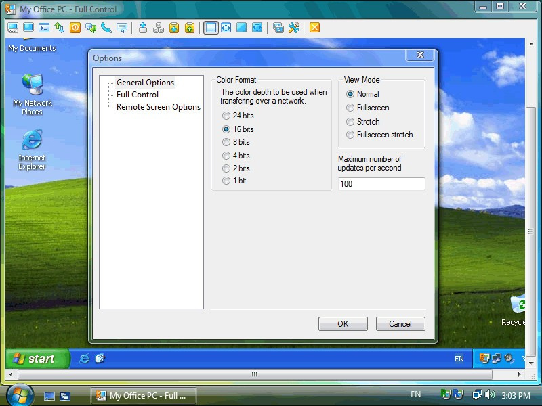Open the remote desktop Start menu
This screenshot has width=542, height=406.
(37, 359)
